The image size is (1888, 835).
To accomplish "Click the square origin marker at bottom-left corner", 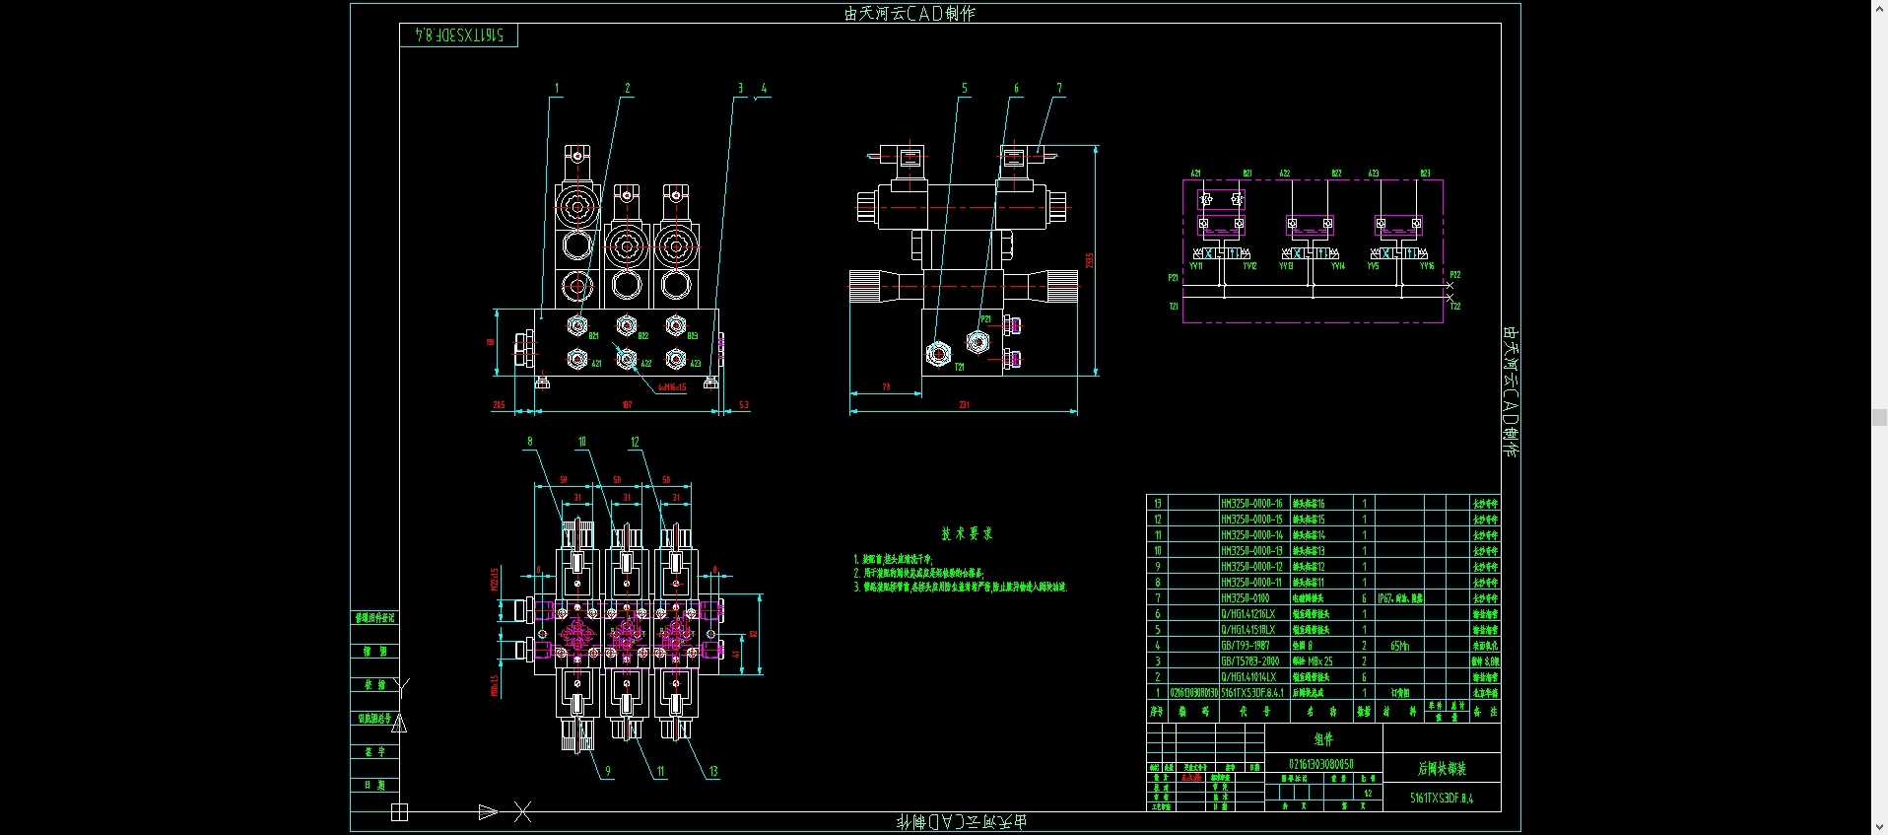I will [x=399, y=812].
